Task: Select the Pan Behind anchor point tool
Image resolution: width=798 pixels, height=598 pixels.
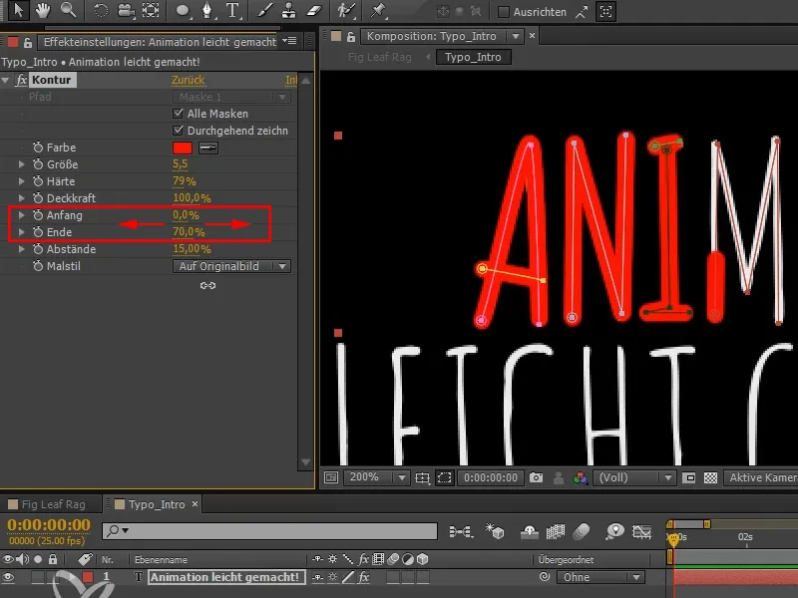Action: pyautogui.click(x=151, y=10)
